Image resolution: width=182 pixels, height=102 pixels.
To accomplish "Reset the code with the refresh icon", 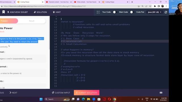I will [166, 12].
